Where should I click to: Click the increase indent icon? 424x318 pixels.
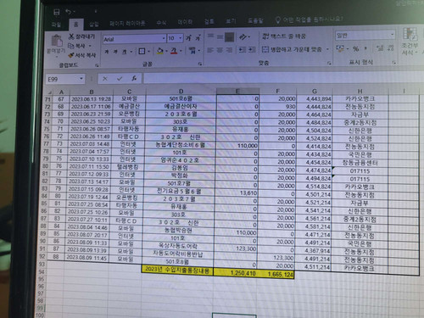tap(252, 50)
